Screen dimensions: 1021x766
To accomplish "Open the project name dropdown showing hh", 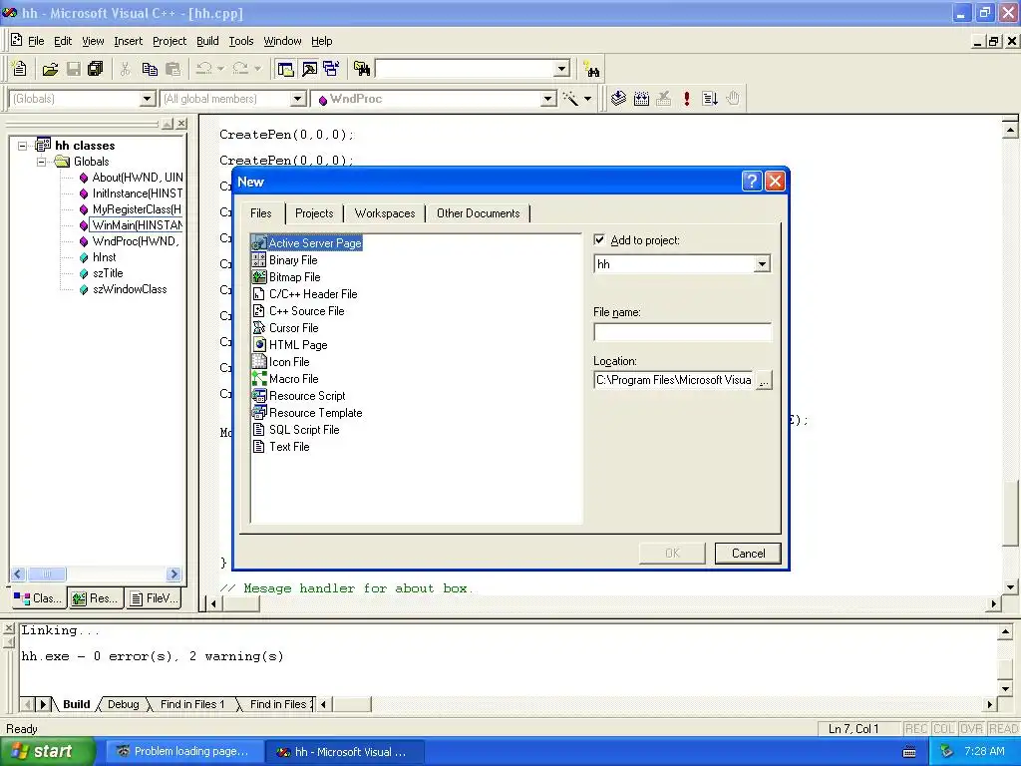I will point(762,263).
